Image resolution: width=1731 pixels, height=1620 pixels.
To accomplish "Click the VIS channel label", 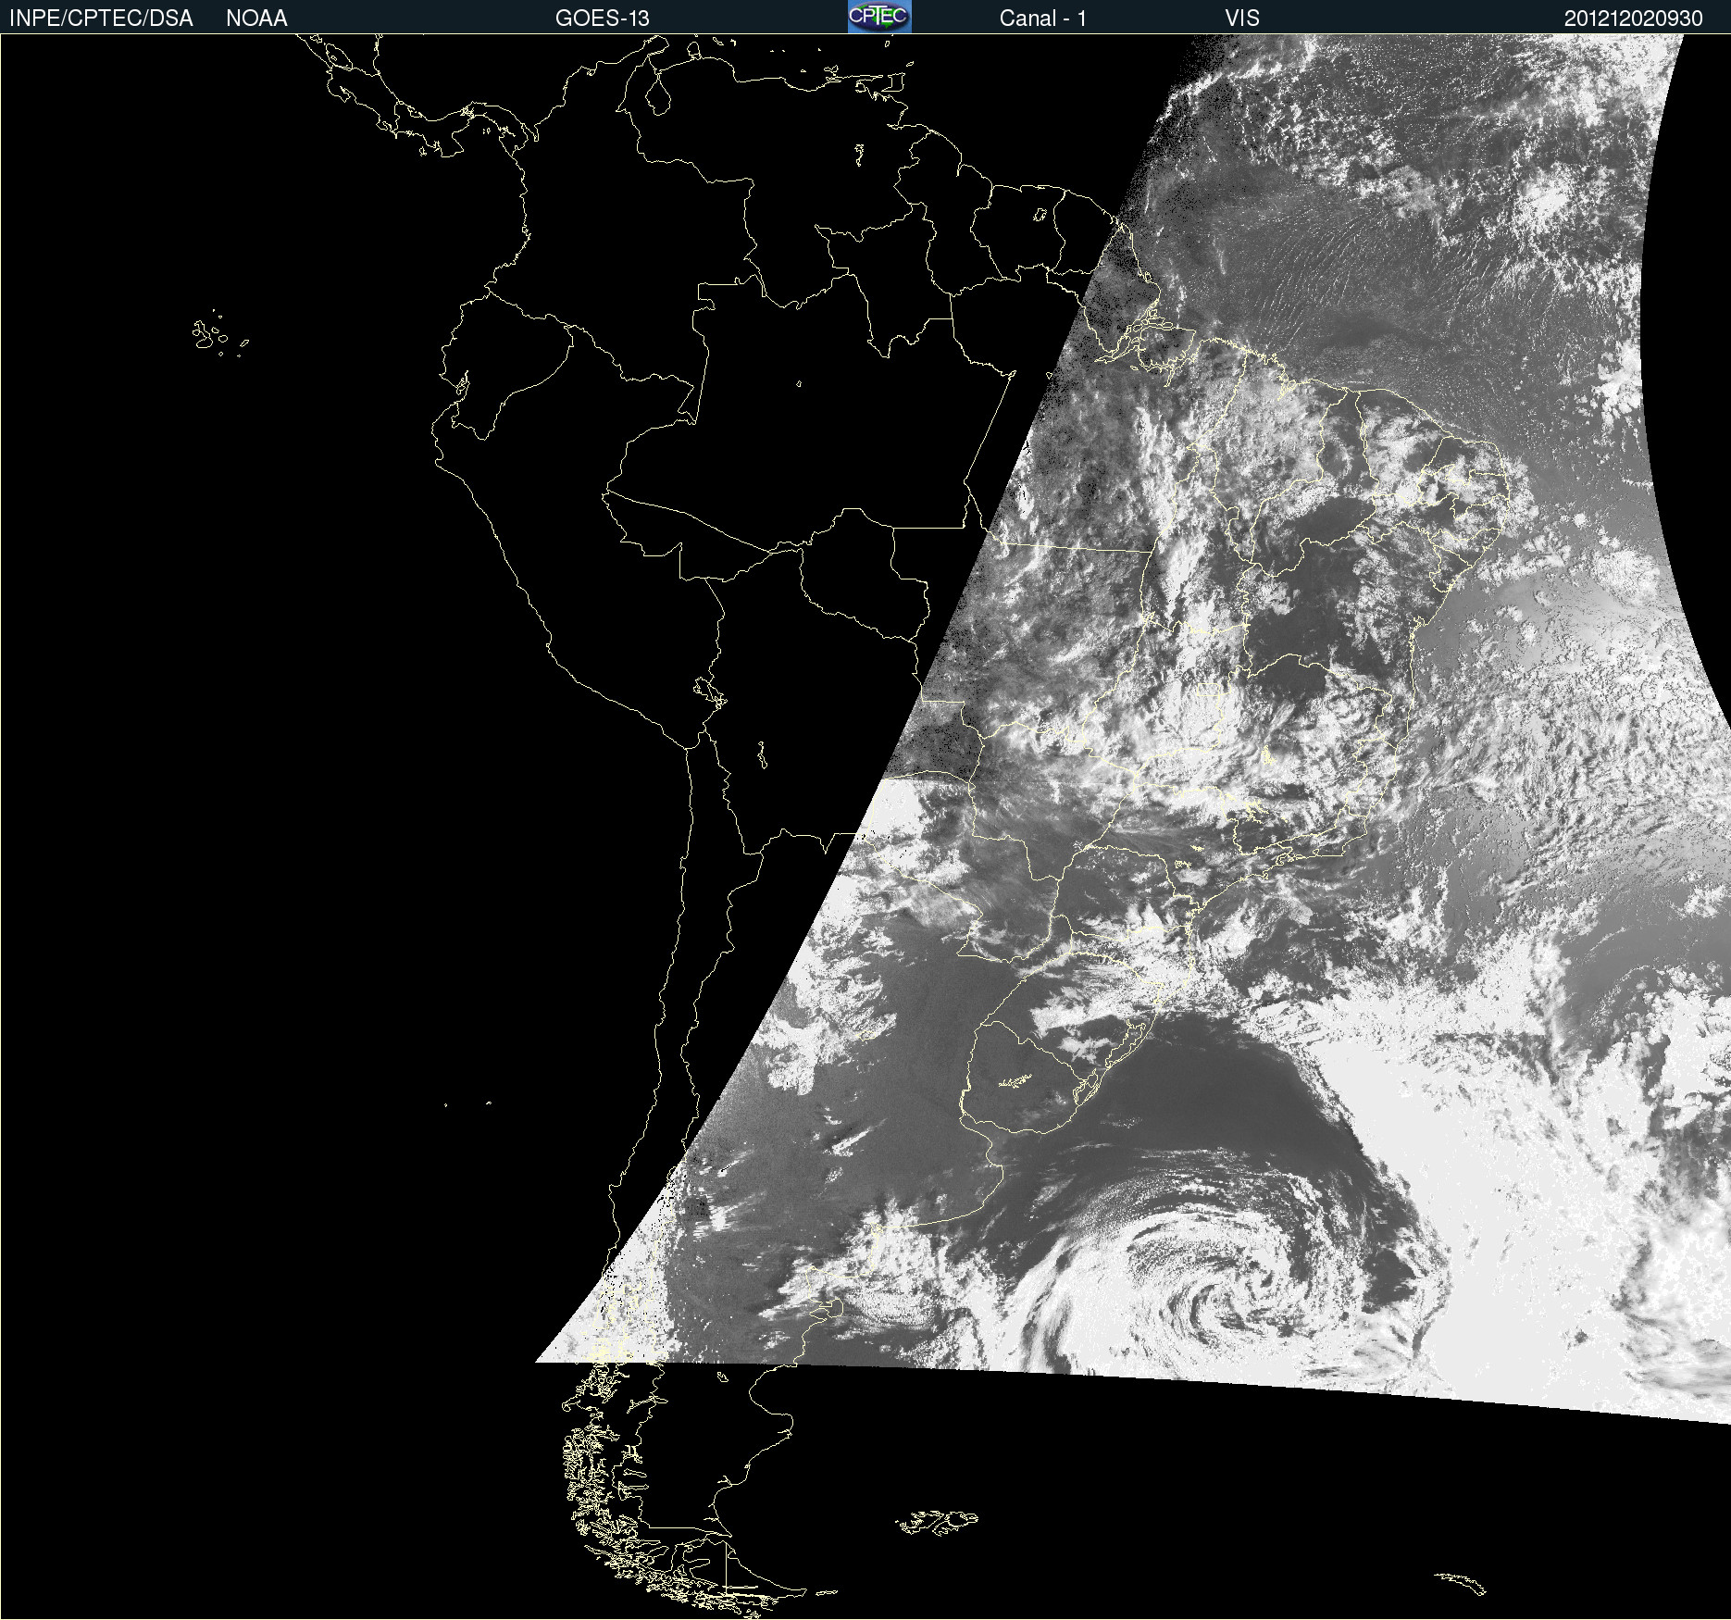I will [1242, 19].
